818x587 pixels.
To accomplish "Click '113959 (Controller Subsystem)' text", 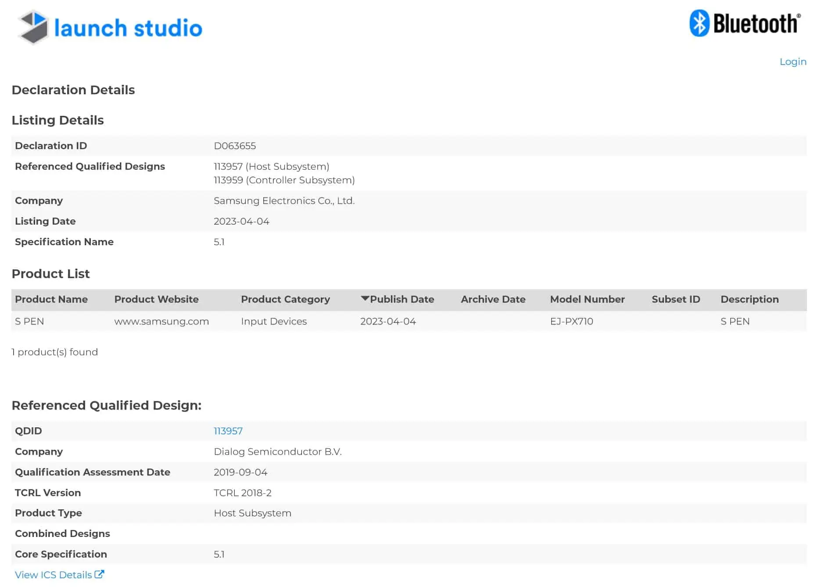I will click(284, 180).
